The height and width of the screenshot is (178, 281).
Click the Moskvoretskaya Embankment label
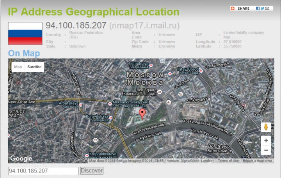click(x=207, y=127)
